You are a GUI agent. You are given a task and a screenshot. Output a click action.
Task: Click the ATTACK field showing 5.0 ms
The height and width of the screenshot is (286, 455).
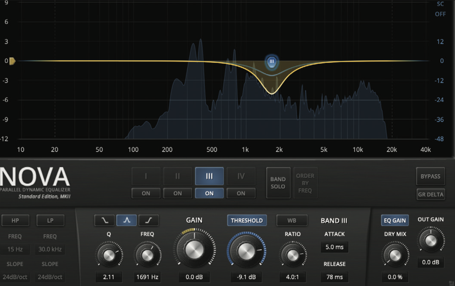tap(334, 247)
